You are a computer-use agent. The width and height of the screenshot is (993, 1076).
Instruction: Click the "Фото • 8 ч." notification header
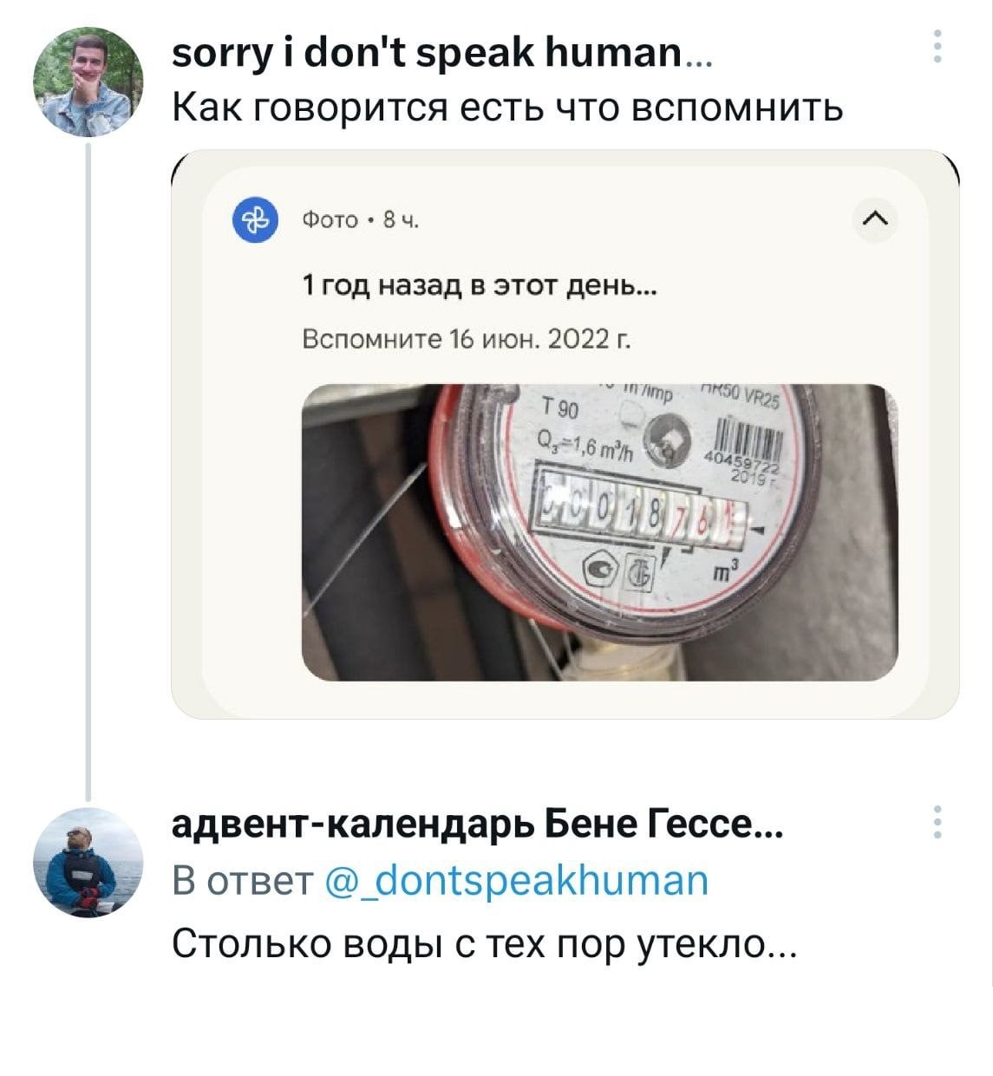(359, 221)
